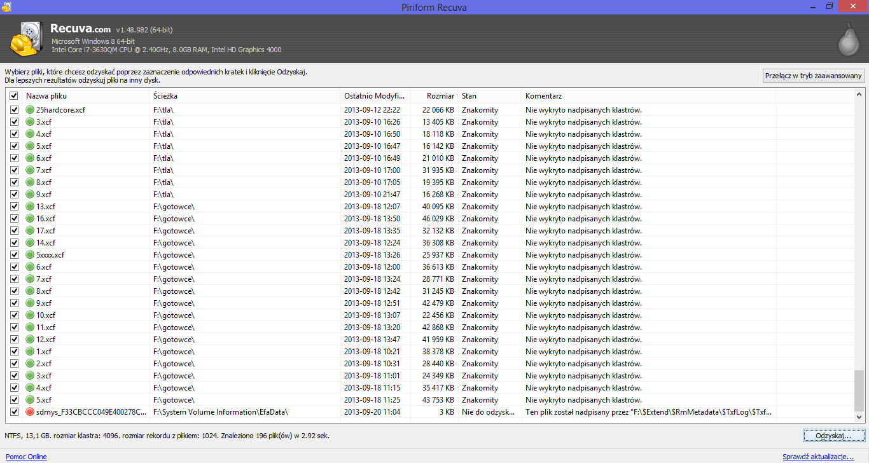Uncheck the 5xxxx.xcf file checkbox
869x463 pixels.
[14, 255]
